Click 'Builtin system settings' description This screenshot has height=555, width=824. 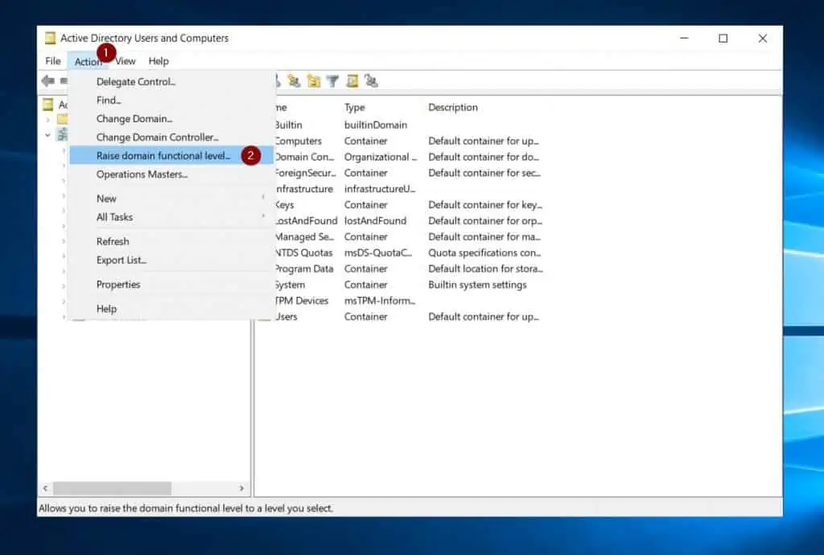point(477,285)
